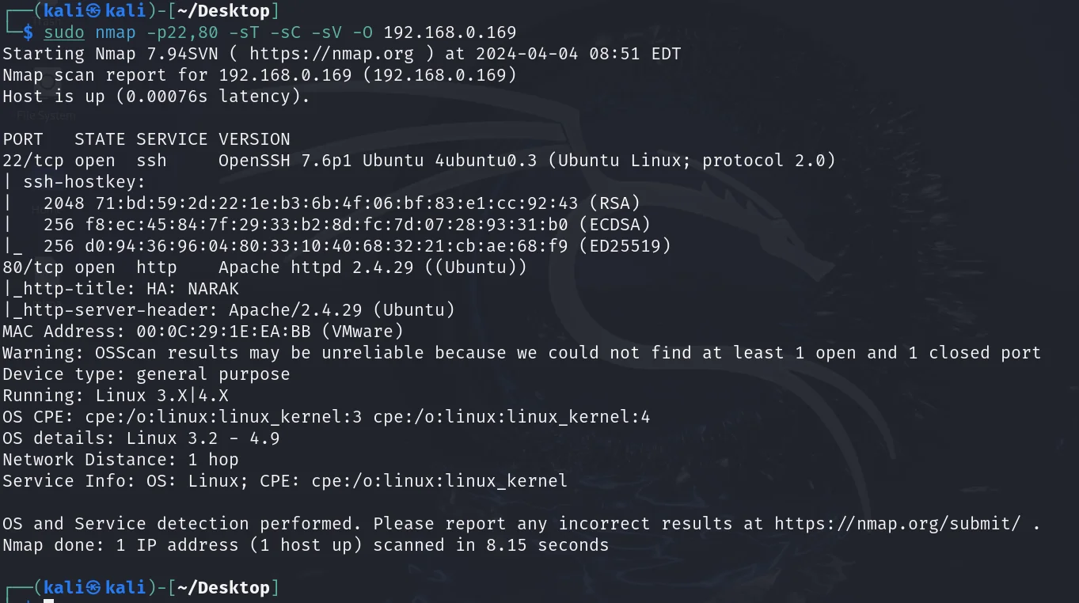Click the 80/tcp port entry

(x=33, y=267)
